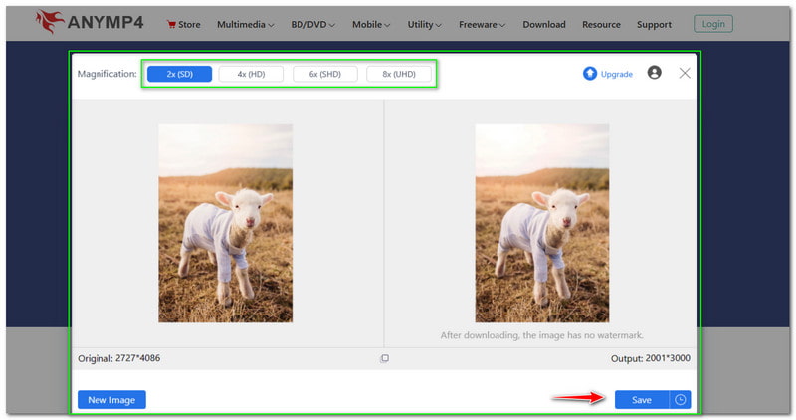Screen dimensions: 796x420
Task: Click the Save button
Action: (x=642, y=399)
